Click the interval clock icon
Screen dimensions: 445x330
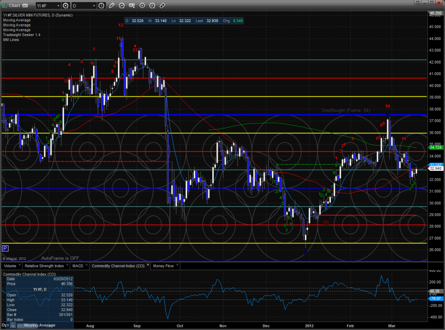102,6
